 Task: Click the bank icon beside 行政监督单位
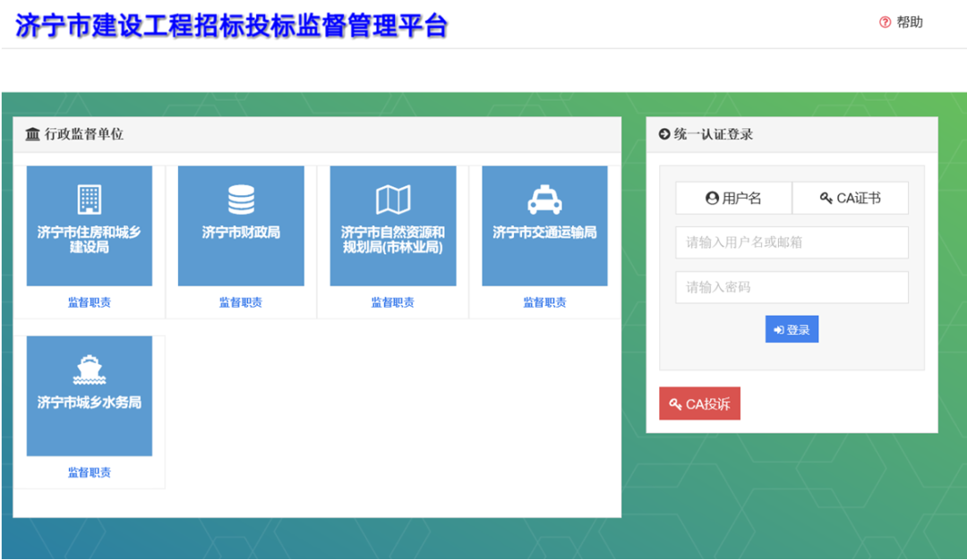pyautogui.click(x=33, y=133)
